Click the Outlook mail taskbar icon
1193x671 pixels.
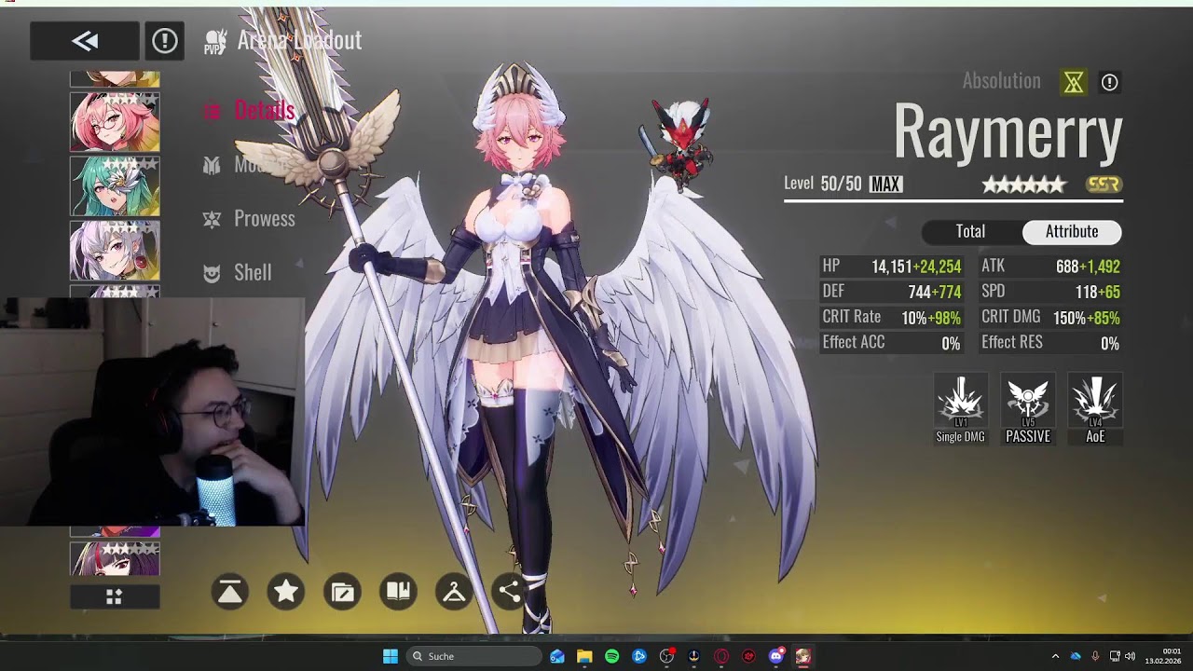point(556,656)
